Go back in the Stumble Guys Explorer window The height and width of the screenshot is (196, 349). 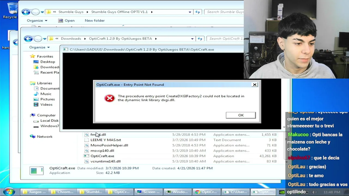point(26,12)
